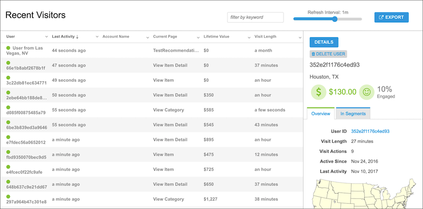Open the Details button
This screenshot has height=209, width=423.
[x=324, y=42]
